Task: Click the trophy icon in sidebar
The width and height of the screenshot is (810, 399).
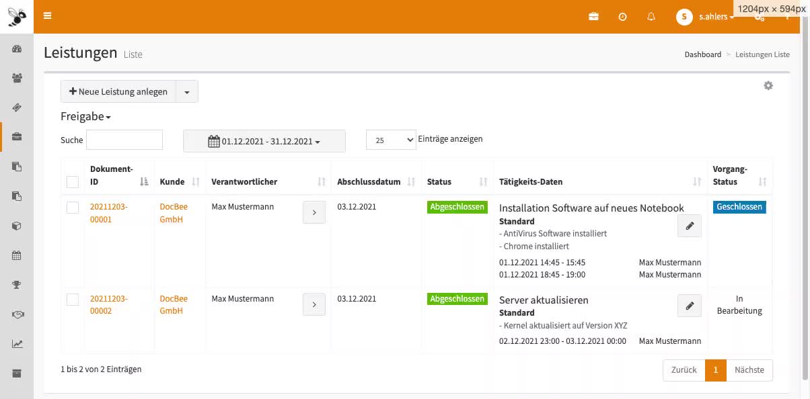Action: (17, 285)
